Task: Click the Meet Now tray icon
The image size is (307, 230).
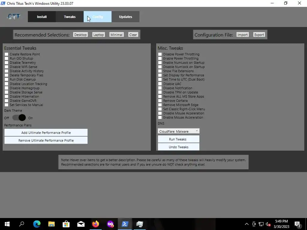Action: click(254, 224)
